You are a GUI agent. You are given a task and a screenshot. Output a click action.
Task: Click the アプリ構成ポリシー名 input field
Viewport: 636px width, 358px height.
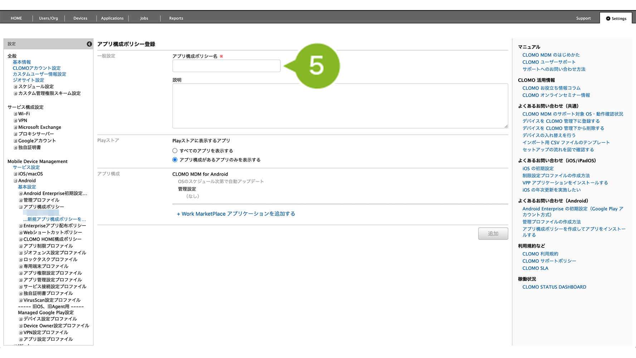pyautogui.click(x=226, y=66)
